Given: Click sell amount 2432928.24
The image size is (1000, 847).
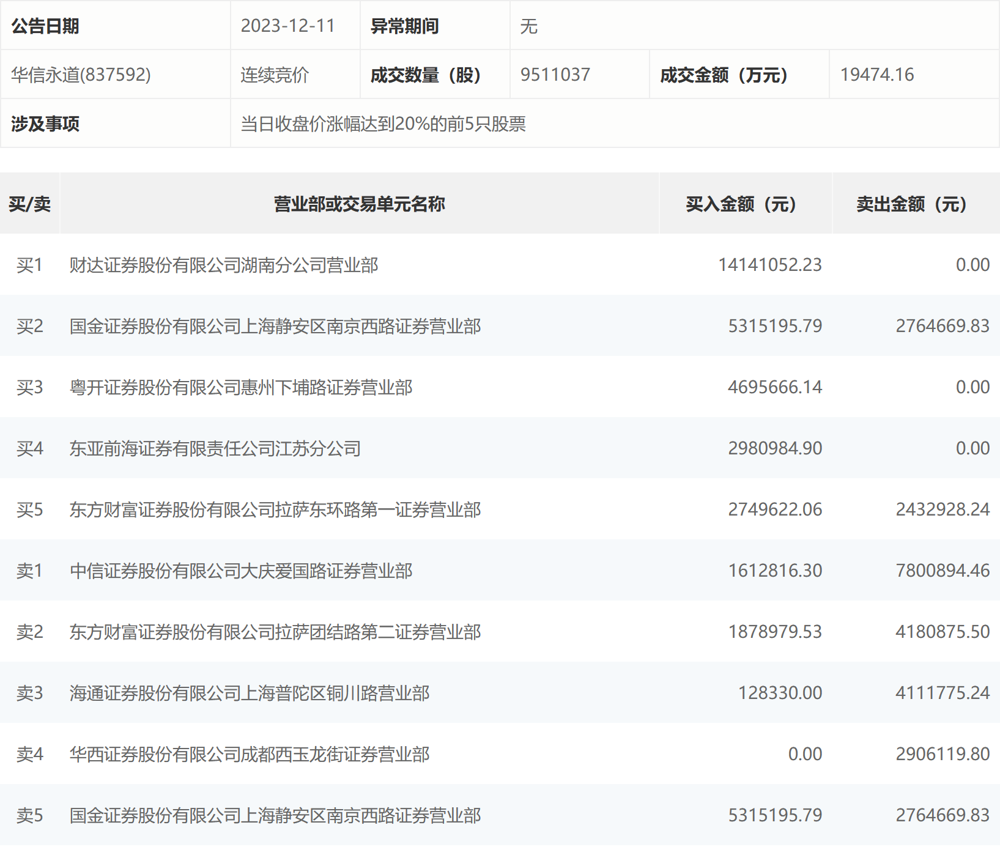Looking at the screenshot, I should 943,509.
